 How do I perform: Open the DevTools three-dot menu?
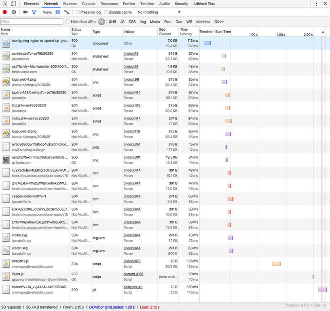click(x=316, y=4)
